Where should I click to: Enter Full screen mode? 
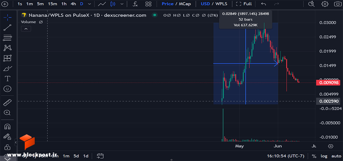(x=244, y=4)
